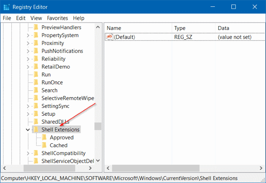Open the View menu

[x=36, y=18]
